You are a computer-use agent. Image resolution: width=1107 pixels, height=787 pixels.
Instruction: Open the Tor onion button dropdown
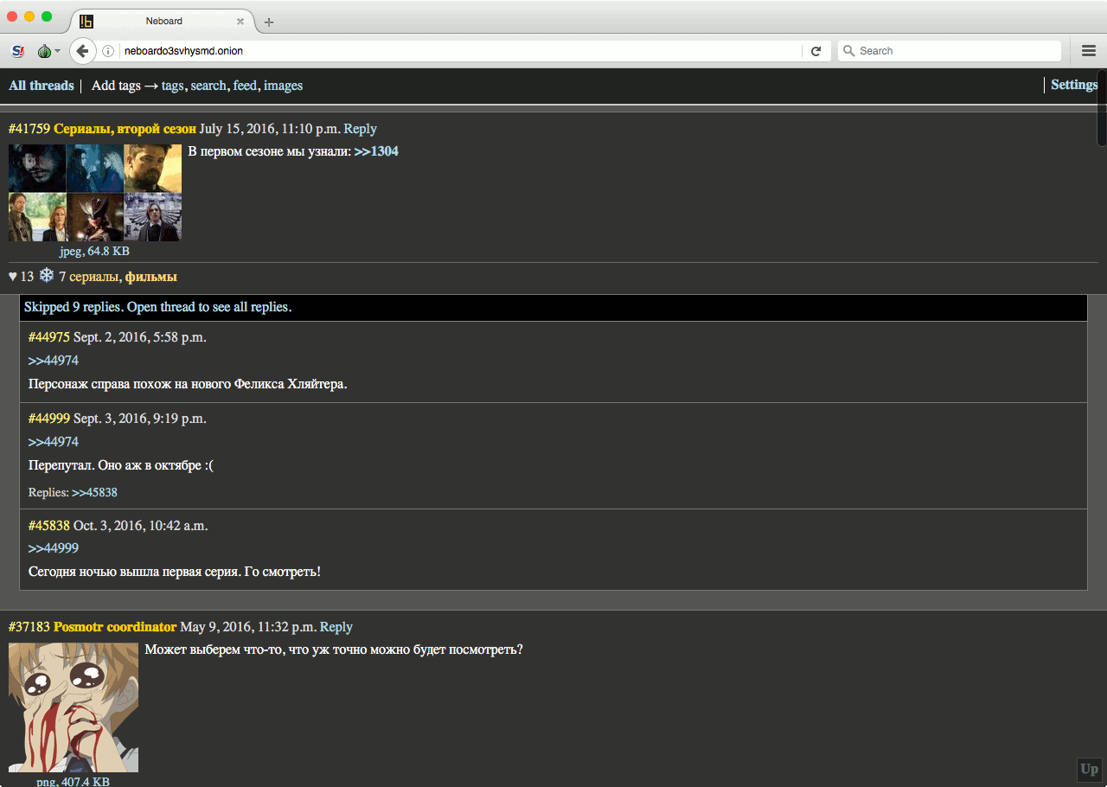(48, 51)
